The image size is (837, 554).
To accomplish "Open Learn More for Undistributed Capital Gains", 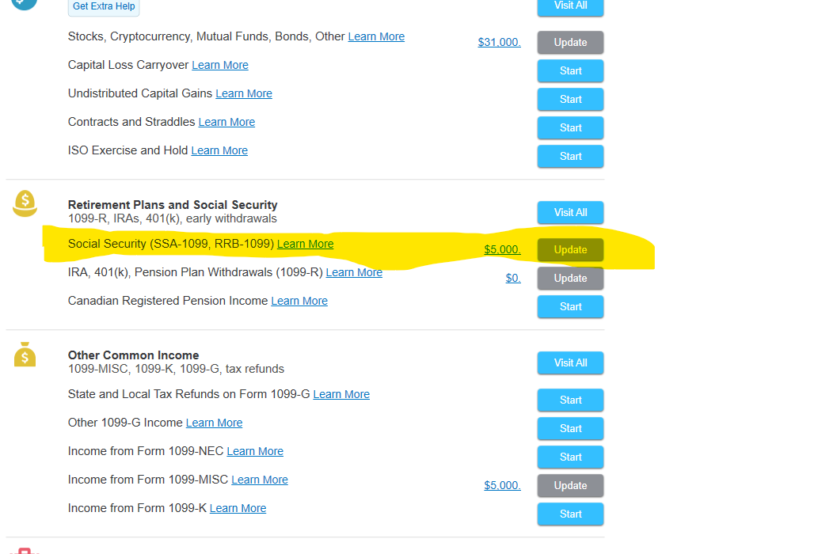I will pyautogui.click(x=244, y=93).
